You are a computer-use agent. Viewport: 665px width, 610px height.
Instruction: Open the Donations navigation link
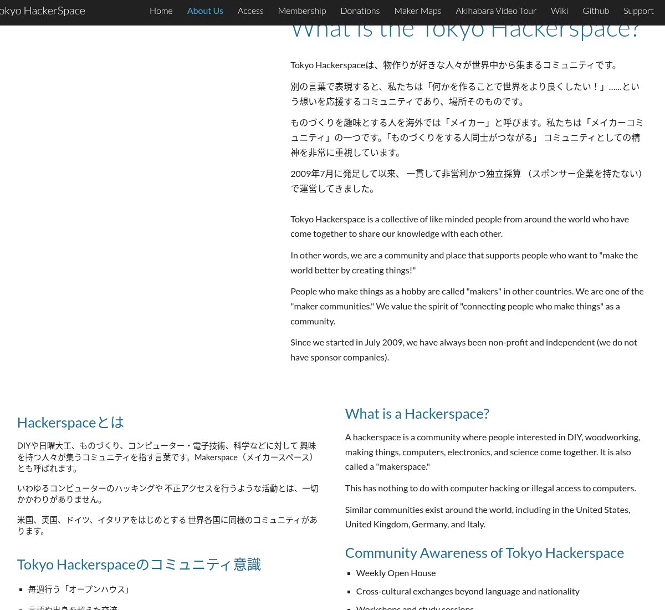tap(360, 11)
